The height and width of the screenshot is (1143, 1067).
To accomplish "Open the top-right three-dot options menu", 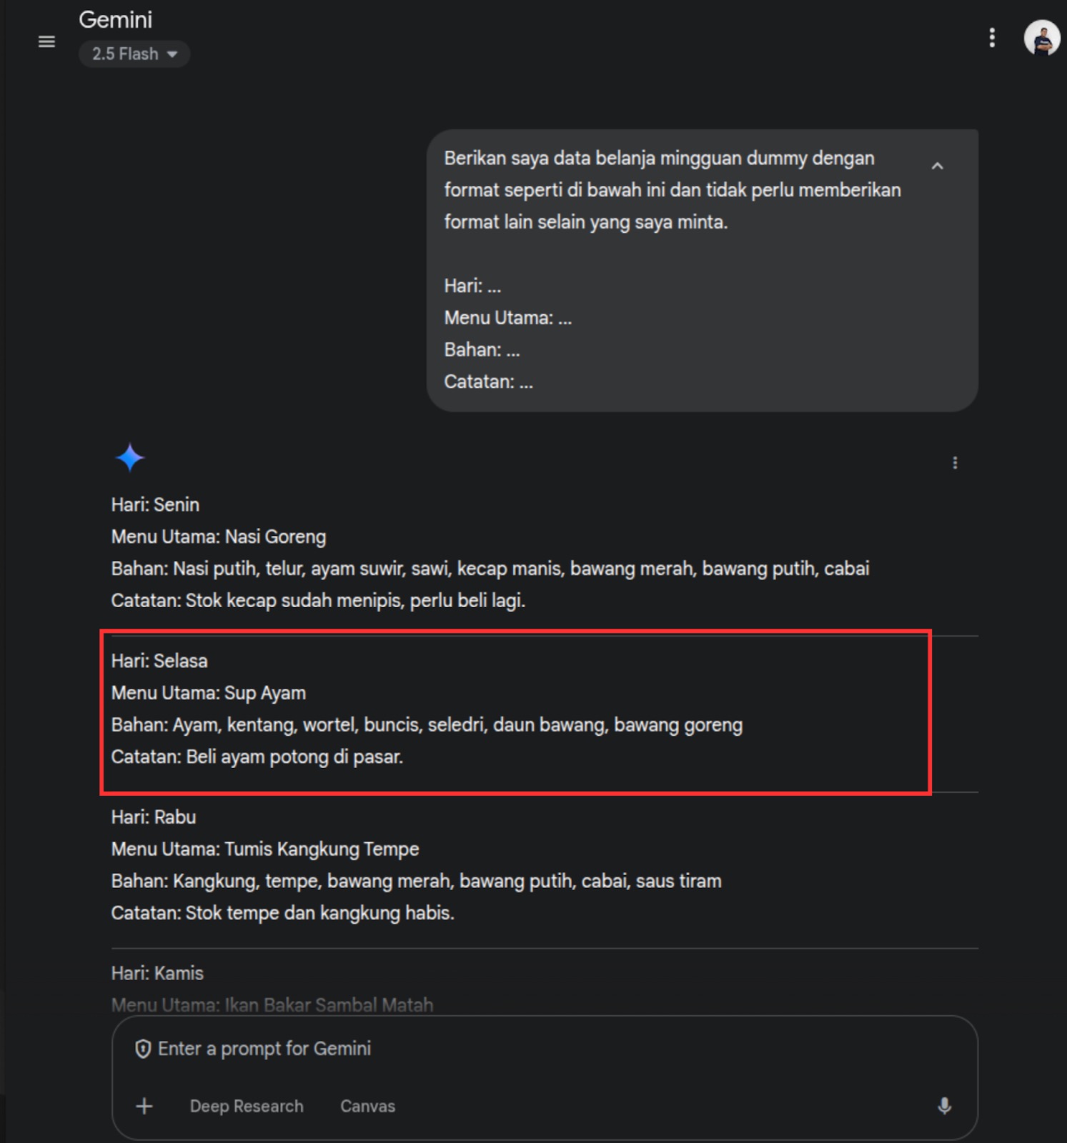I will (991, 38).
